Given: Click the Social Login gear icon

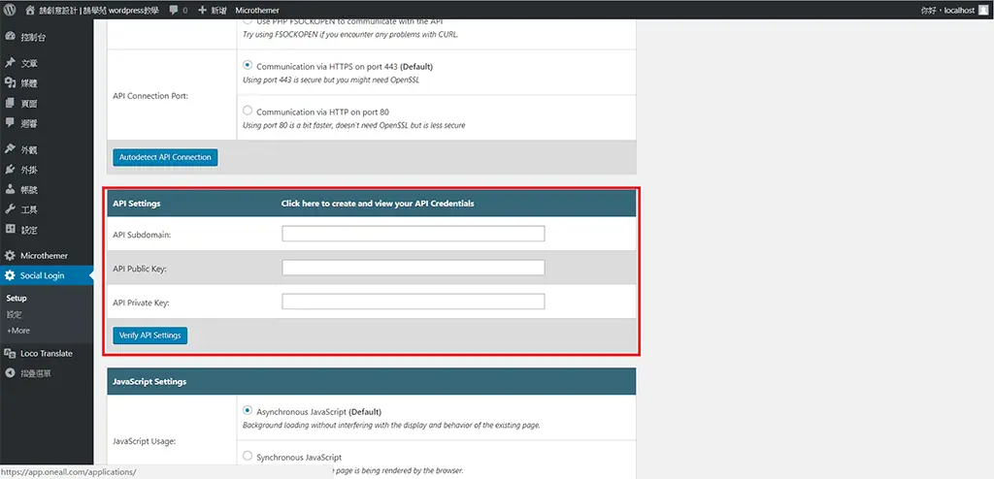Looking at the screenshot, I should coord(10,275).
